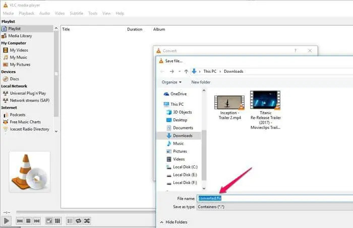Select Media Library in sidebar

(x=20, y=36)
